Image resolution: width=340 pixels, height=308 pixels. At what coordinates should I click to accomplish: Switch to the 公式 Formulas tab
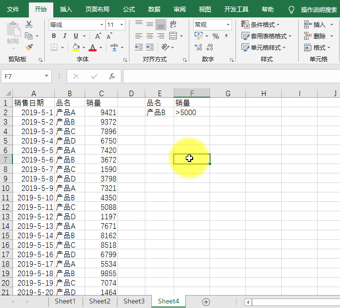tap(129, 9)
